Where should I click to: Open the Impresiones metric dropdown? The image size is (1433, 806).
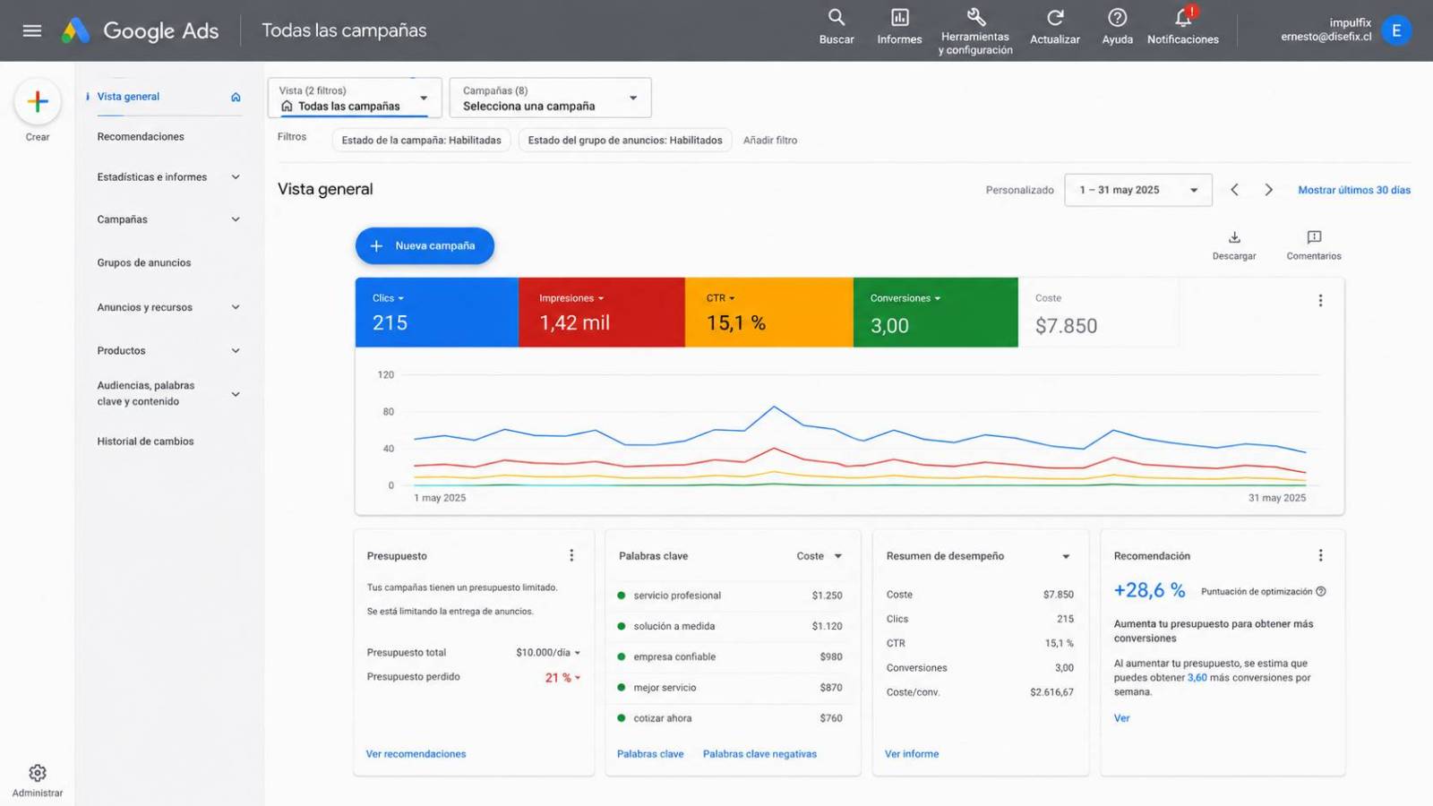(571, 298)
